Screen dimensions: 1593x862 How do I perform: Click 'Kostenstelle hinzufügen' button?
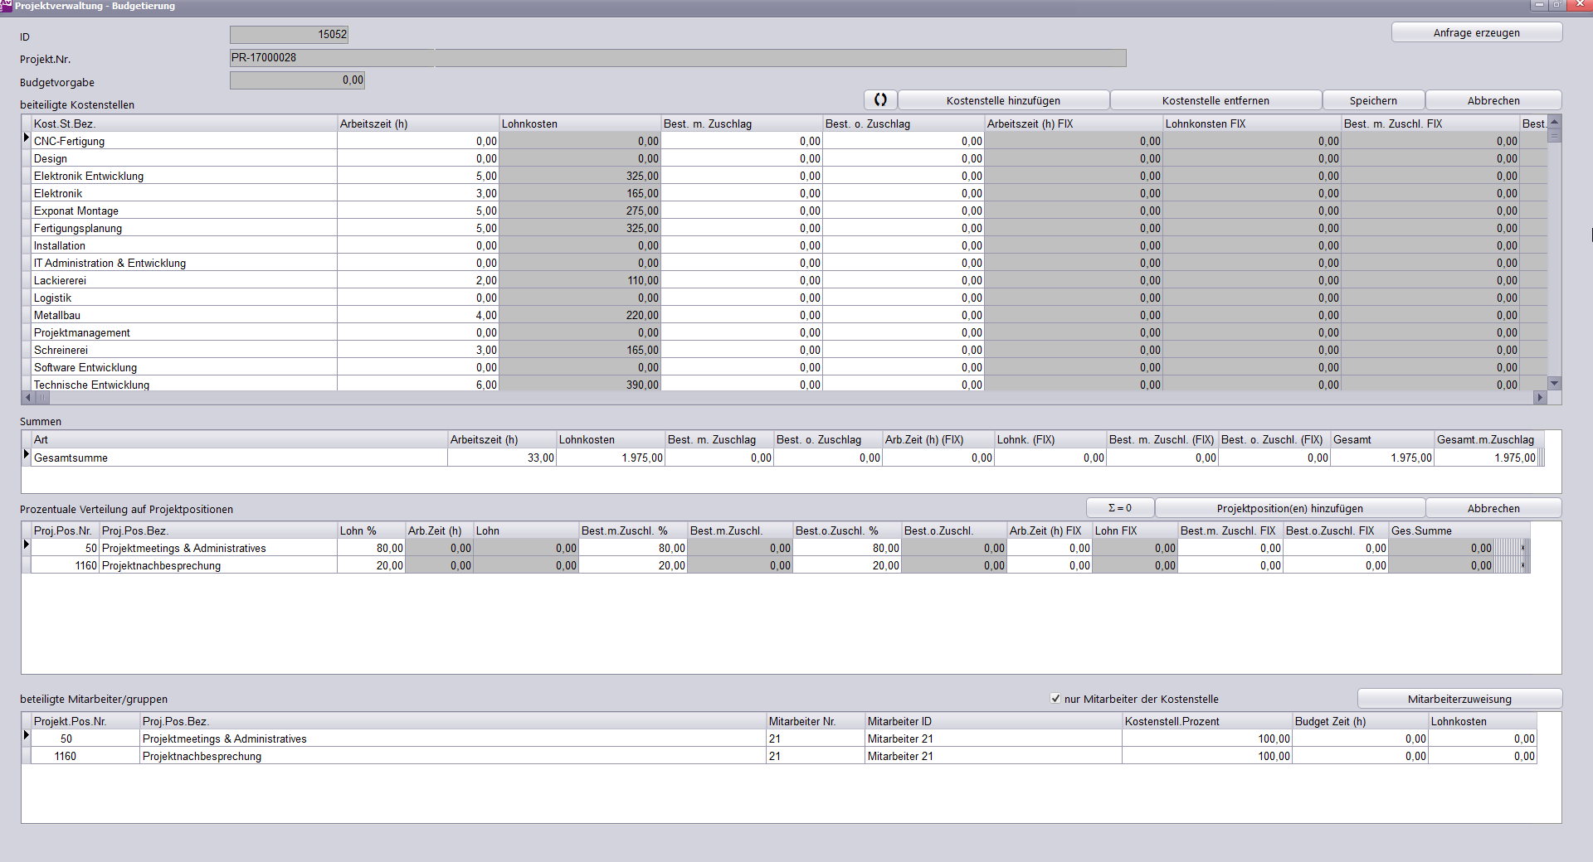(x=1003, y=100)
